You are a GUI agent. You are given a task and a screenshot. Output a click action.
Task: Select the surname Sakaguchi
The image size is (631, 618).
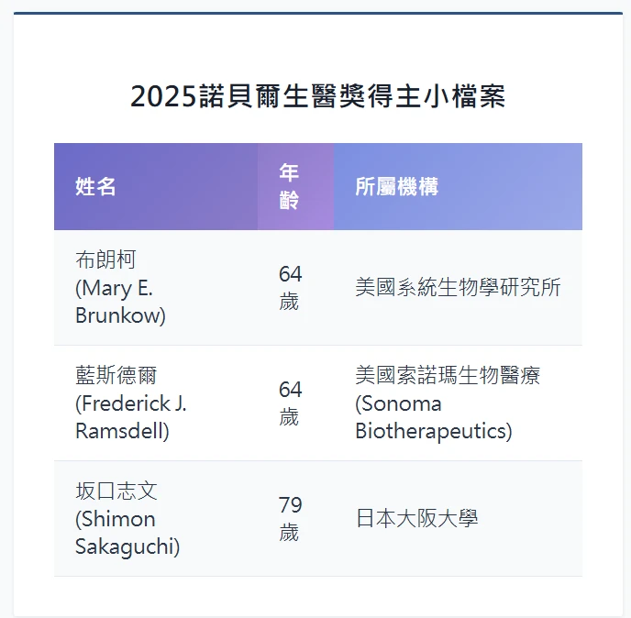click(x=127, y=547)
